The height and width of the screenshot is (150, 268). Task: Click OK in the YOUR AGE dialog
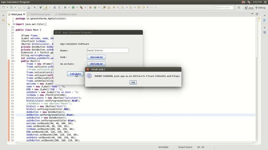click(x=133, y=82)
